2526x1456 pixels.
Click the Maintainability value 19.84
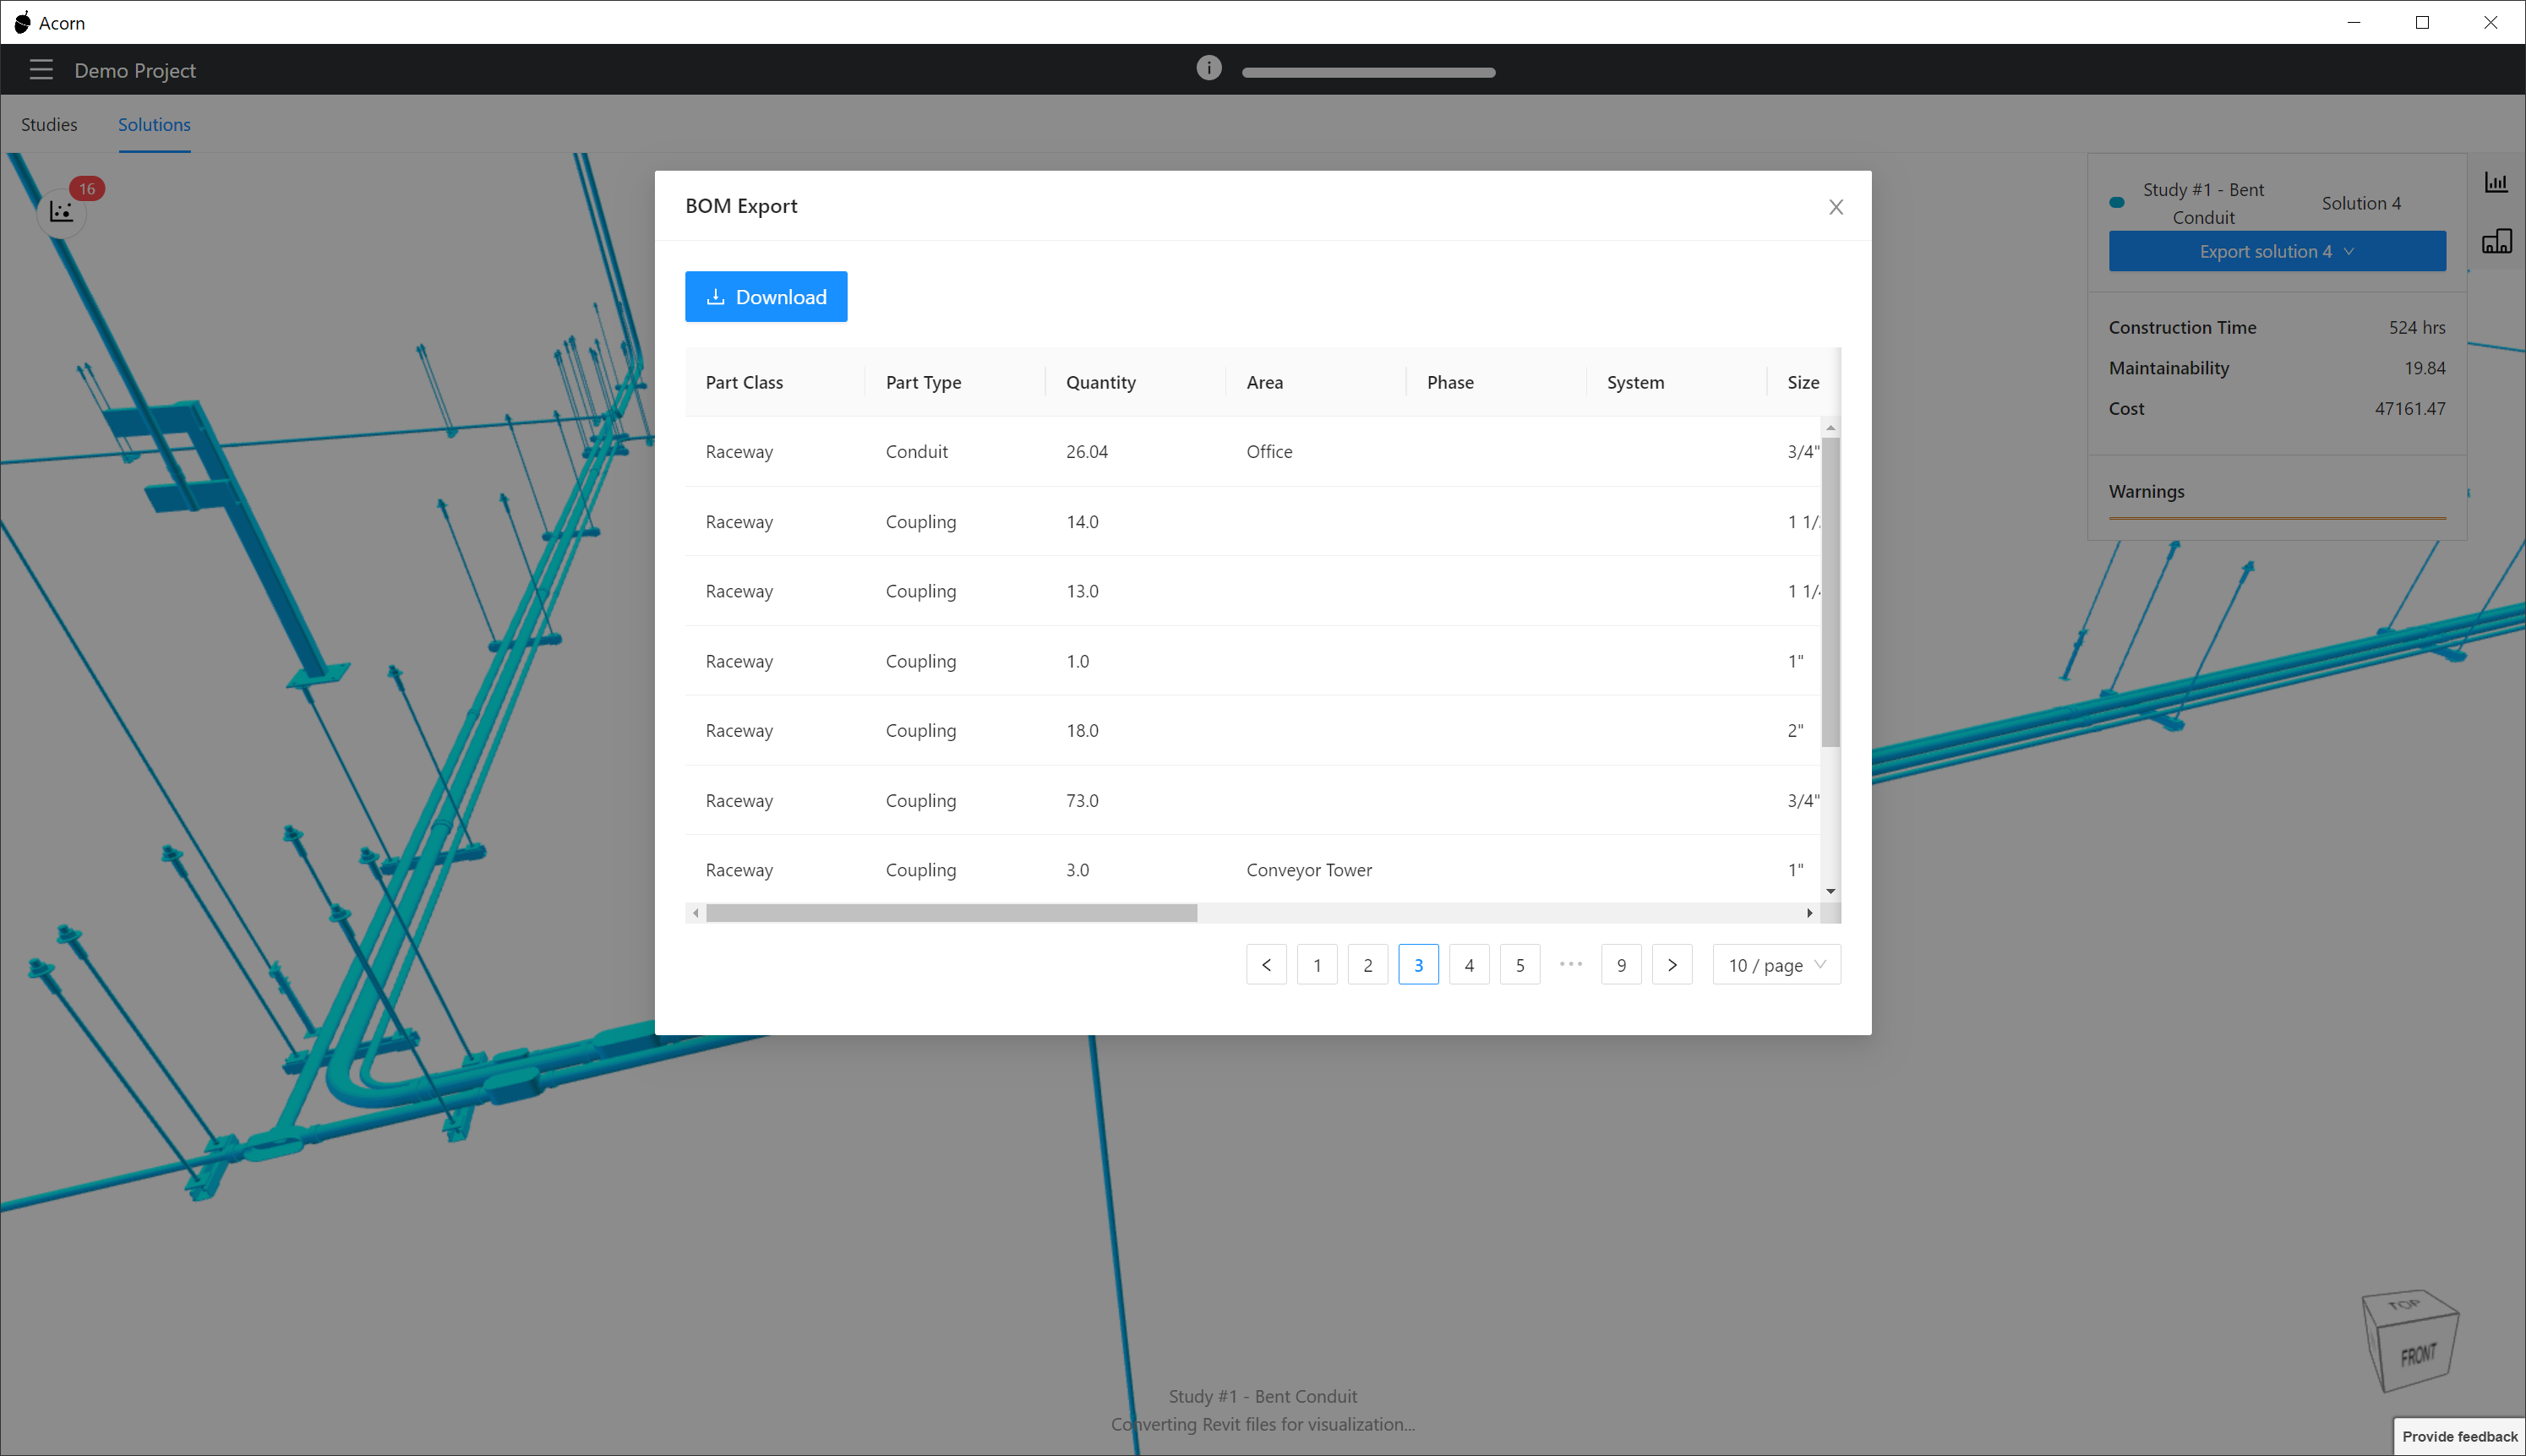(2424, 368)
